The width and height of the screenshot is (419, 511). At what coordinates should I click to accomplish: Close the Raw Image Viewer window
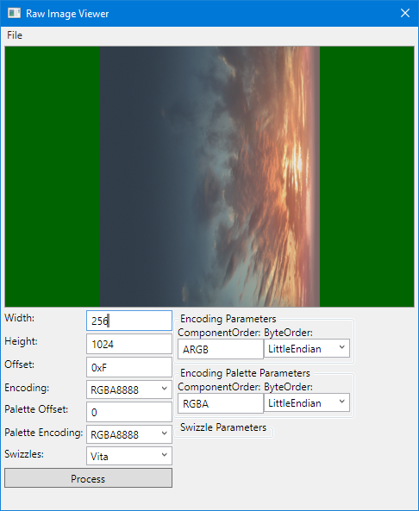(405, 13)
